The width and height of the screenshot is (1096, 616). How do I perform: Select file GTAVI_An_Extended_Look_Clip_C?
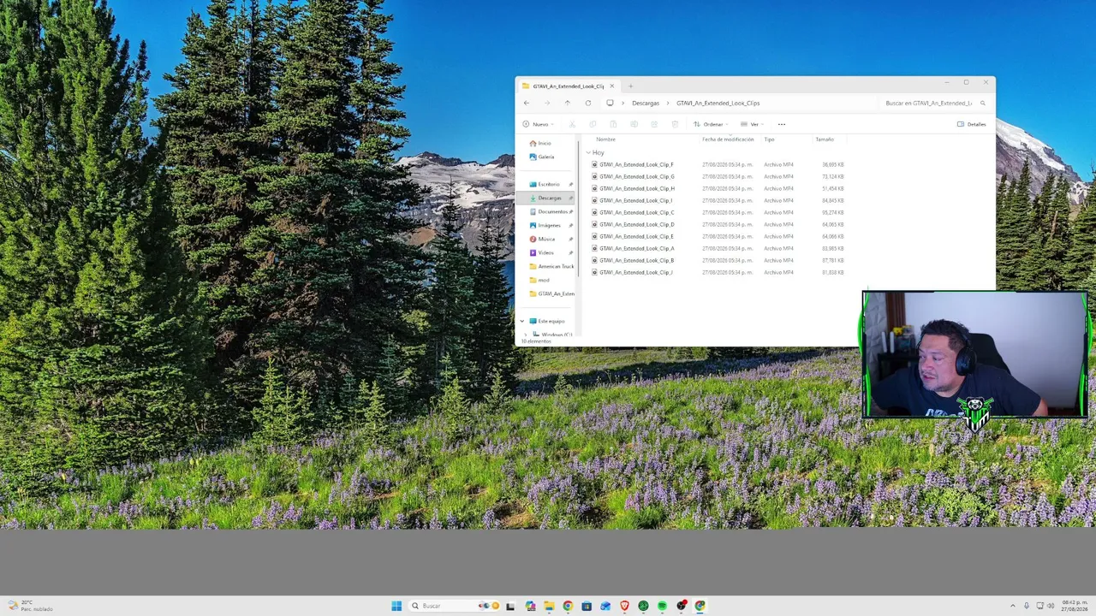click(636, 212)
